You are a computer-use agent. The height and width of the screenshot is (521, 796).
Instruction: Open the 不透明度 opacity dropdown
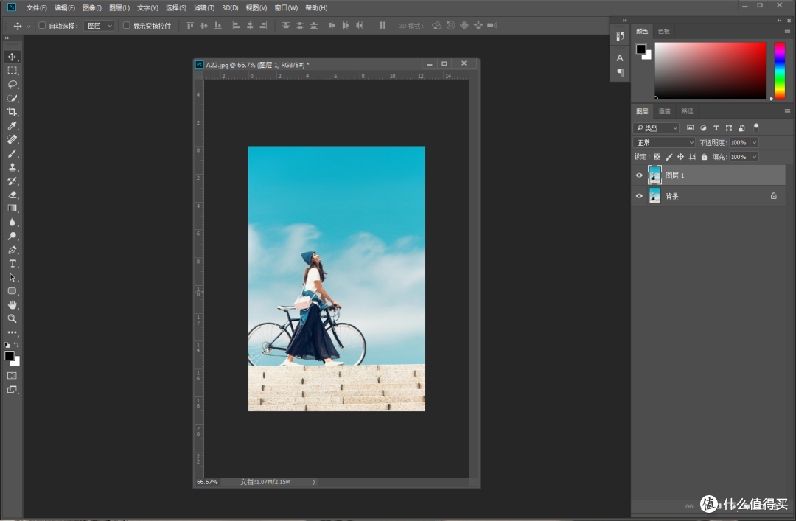754,142
